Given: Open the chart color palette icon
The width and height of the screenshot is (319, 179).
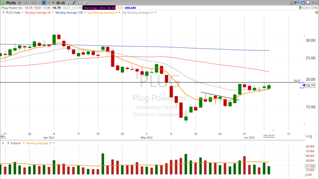Looking at the screenshot, I should pos(316,12).
